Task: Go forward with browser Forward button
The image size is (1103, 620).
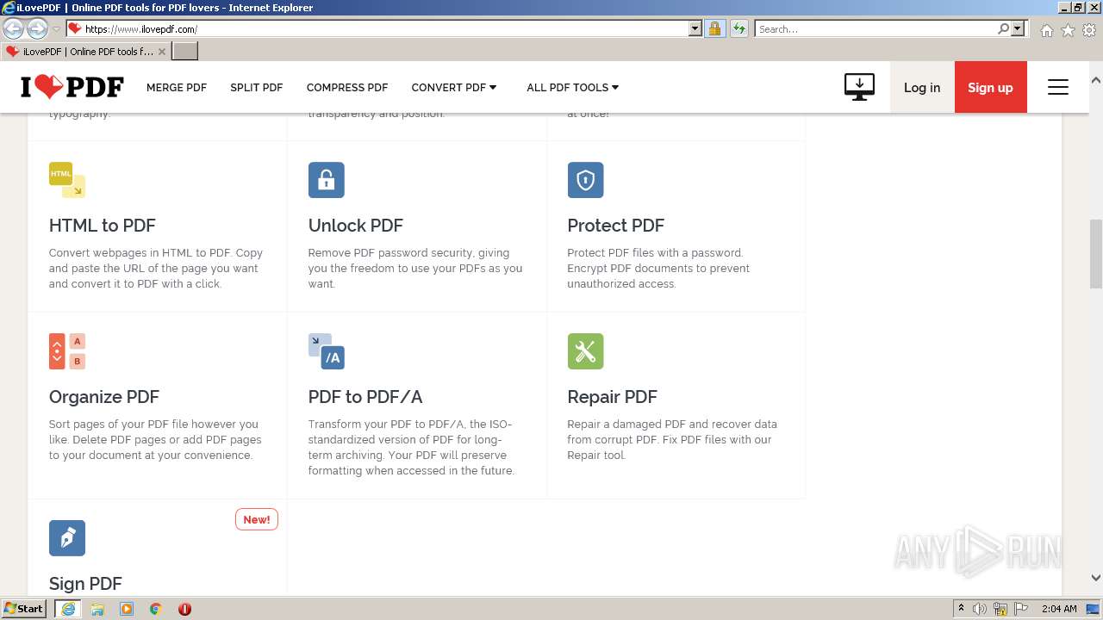Action: point(37,28)
